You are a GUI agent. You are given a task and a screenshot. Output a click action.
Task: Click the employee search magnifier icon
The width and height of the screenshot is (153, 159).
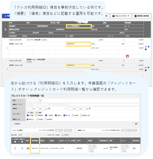click(40, 100)
